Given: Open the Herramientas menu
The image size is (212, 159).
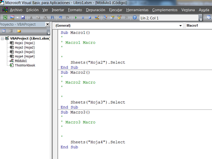Looking at the screenshot, I should tap(137, 10).
